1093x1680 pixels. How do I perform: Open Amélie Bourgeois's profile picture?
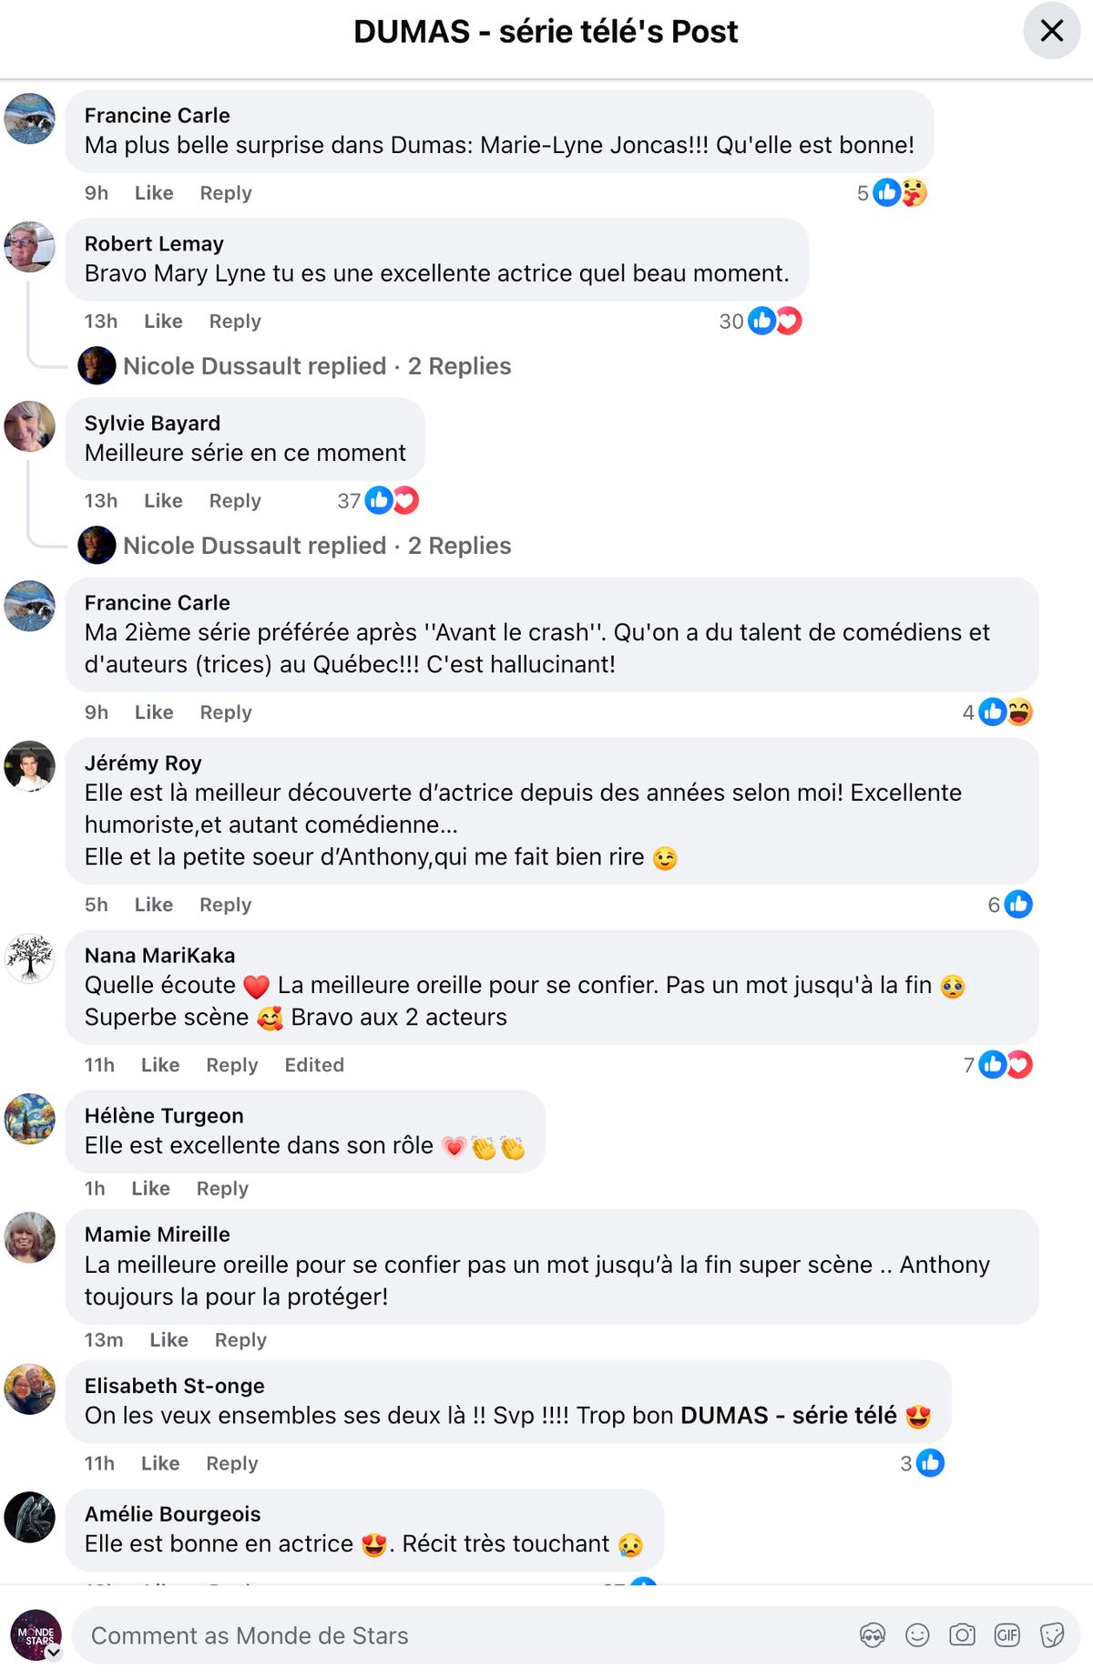tap(30, 1517)
